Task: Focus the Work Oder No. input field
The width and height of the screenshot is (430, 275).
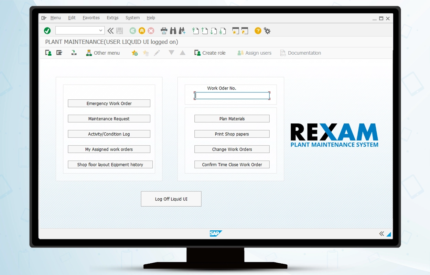Action: 232,96
